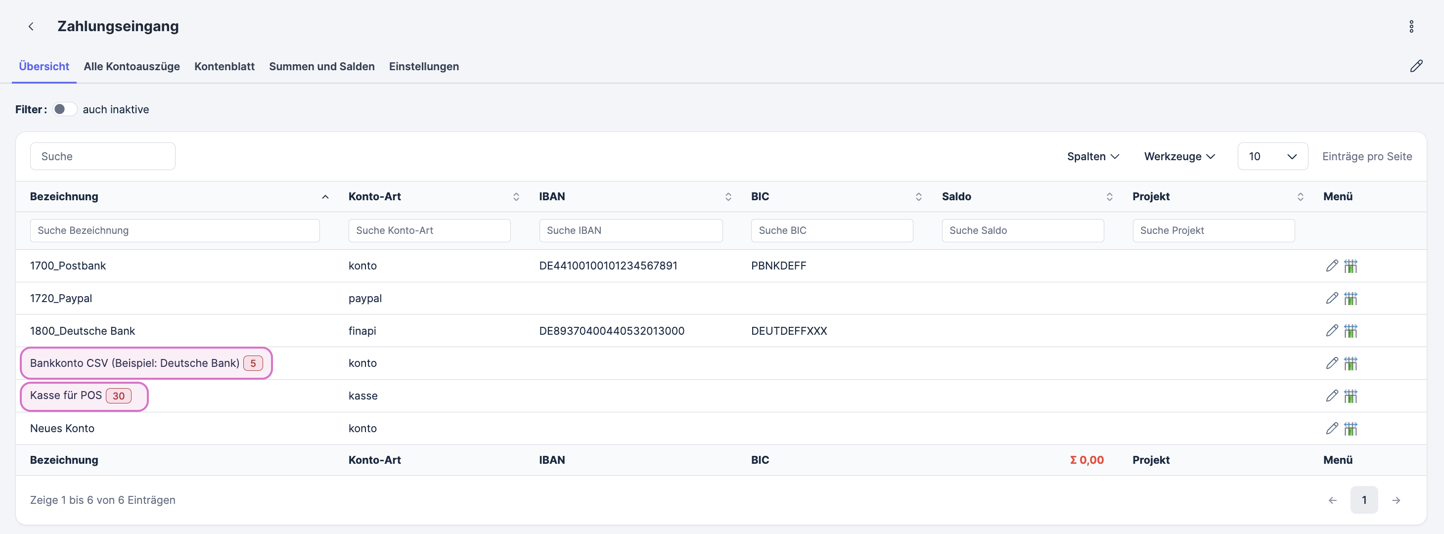Edit the Neues Konto entry
1444x534 pixels.
point(1332,429)
